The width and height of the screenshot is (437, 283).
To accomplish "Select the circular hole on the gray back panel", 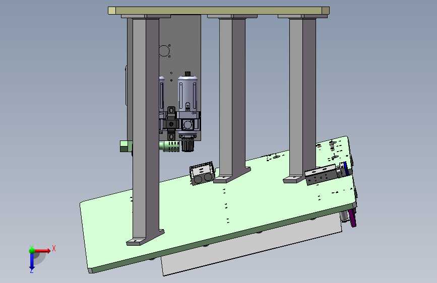I will (164, 51).
